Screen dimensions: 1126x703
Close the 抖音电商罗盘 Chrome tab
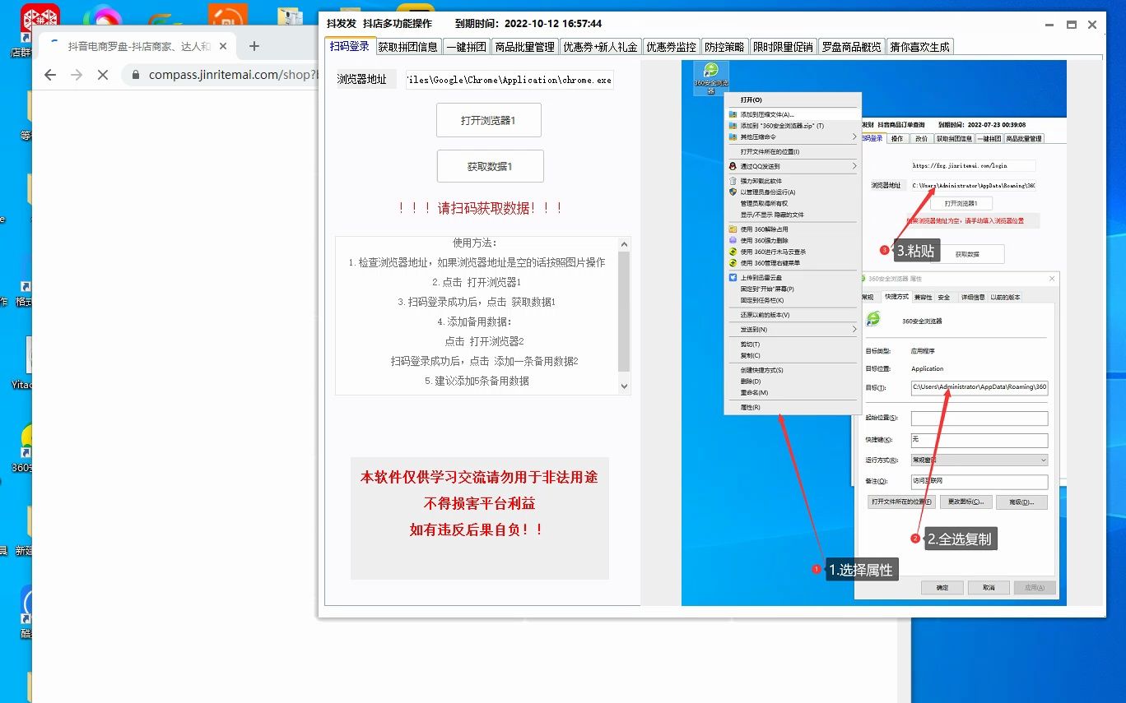pyautogui.click(x=223, y=47)
